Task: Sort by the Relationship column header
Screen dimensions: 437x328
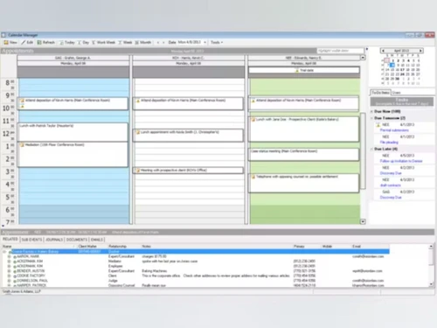Action: click(124, 247)
